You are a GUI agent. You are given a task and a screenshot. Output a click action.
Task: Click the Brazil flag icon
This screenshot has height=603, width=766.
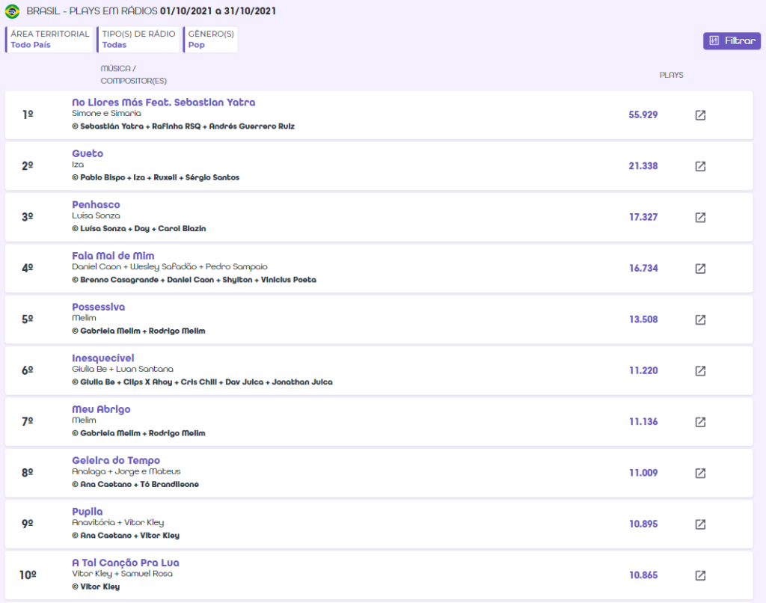pos(12,11)
